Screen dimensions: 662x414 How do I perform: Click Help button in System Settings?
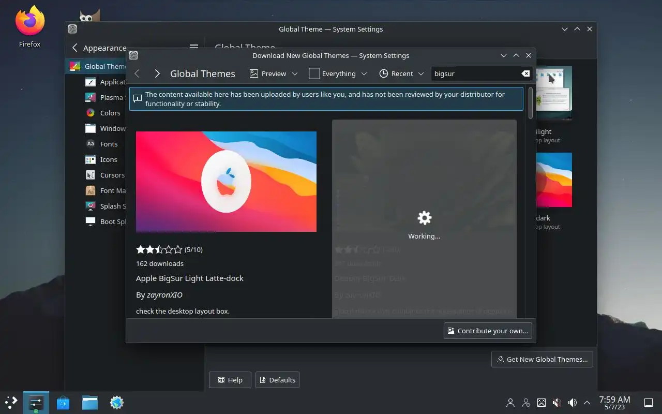[230, 380]
